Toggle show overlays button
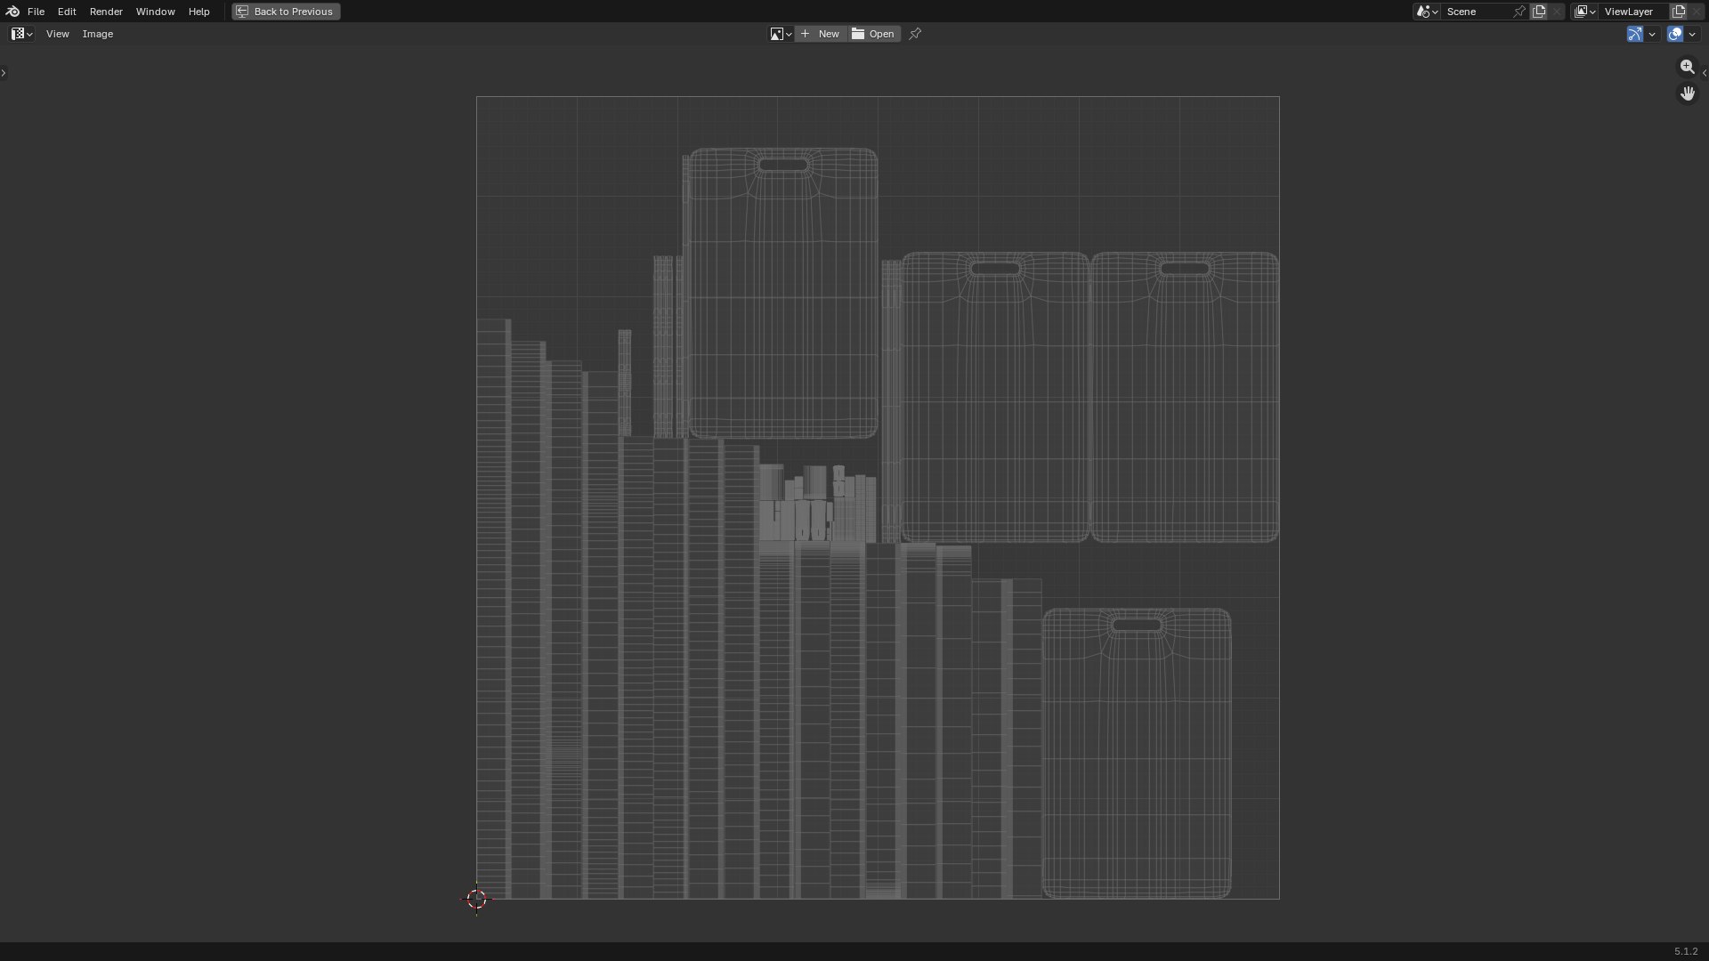 1675,34
